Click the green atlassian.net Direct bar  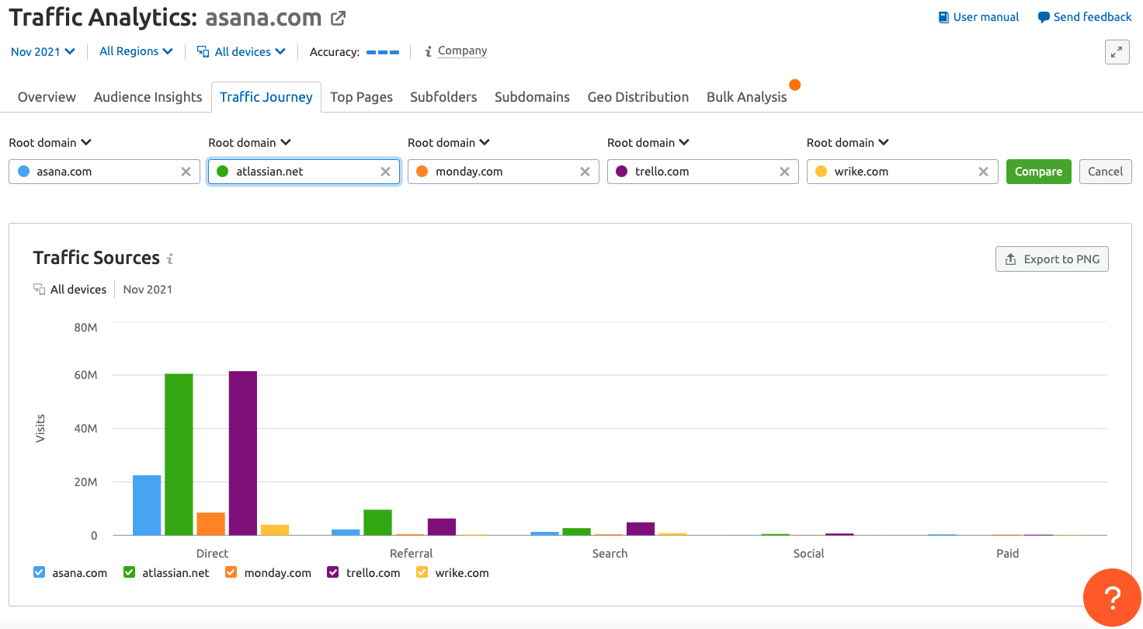179,455
